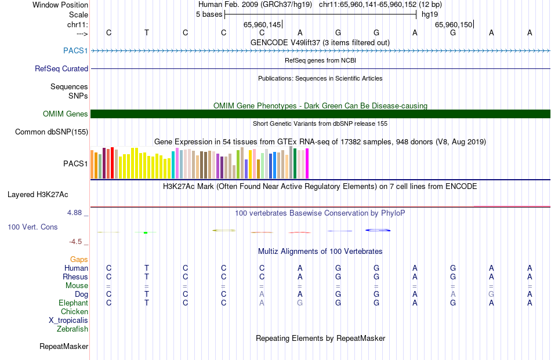This screenshot has height=360, width=551.
Task: Click the RefSeq genes from NCBI title
Action: [x=321, y=60]
